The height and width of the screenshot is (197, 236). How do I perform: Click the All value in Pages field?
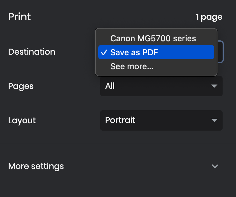110,86
